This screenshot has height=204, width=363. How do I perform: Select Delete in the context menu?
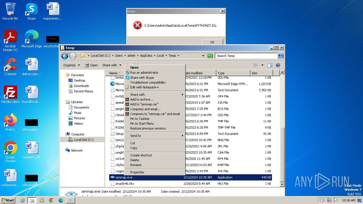pyautogui.click(x=155, y=160)
